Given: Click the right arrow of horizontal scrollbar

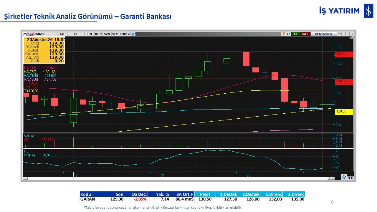Looking at the screenshot, I should pyautogui.click(x=333, y=178).
